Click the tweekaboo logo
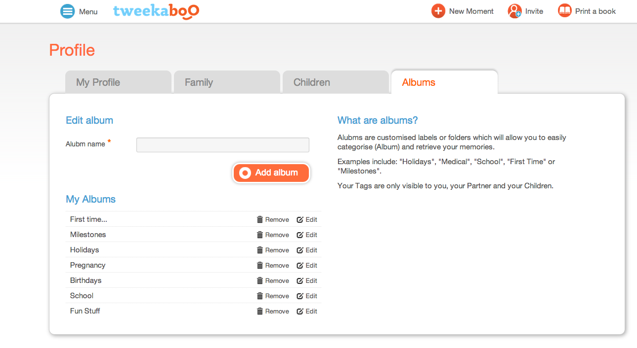 coord(156,11)
